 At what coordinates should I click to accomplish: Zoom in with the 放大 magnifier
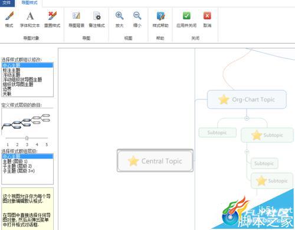(x=119, y=20)
